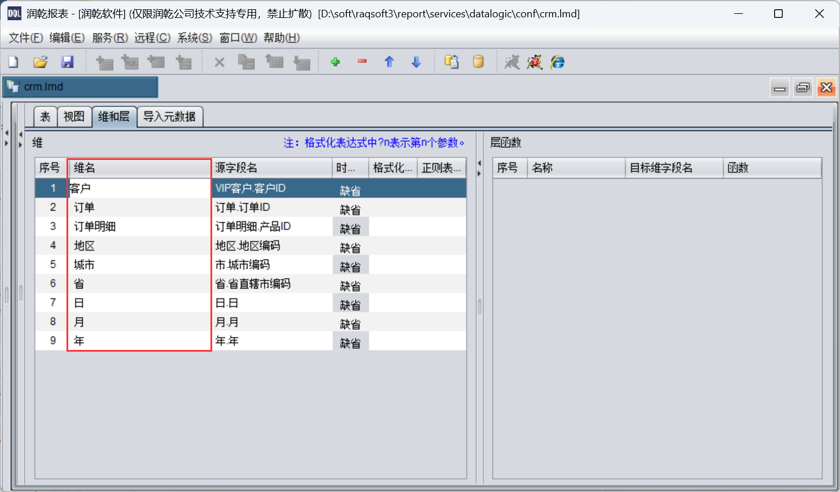Save the file with the floppy disk icon
840x492 pixels.
[x=67, y=62]
